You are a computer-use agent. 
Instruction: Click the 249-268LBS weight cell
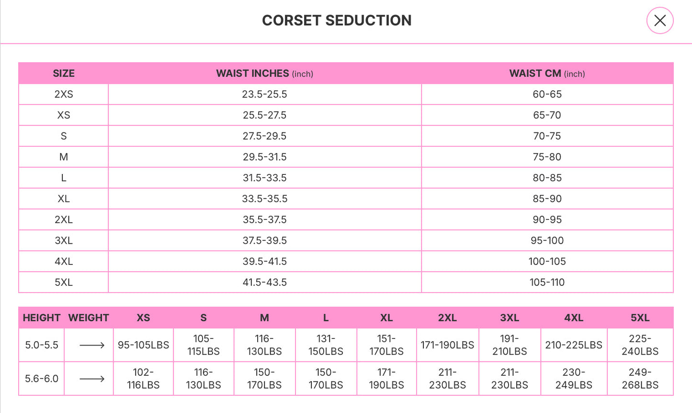pos(640,378)
